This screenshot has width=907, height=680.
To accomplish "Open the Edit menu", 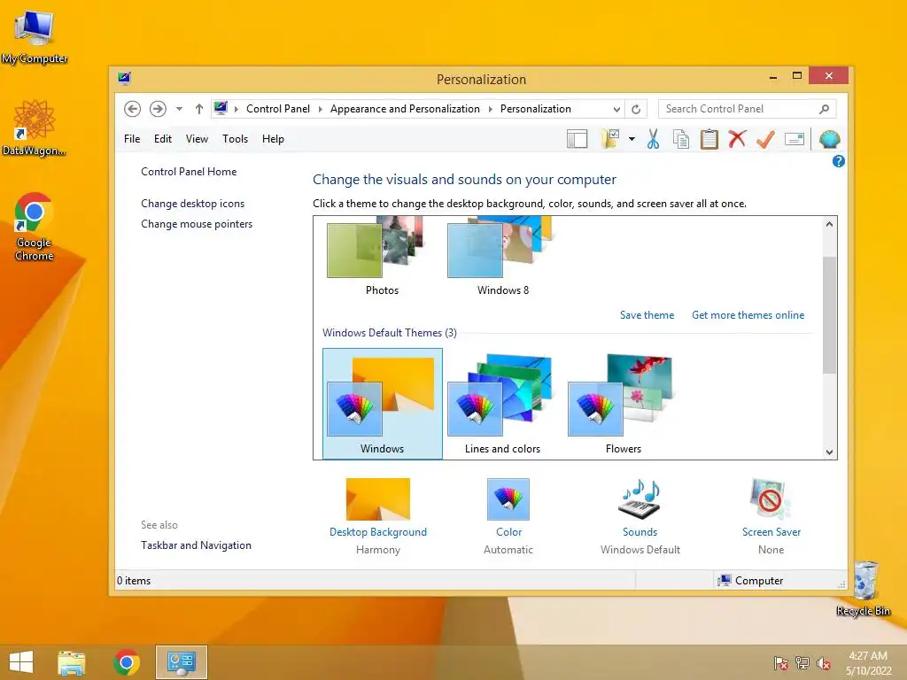I will [163, 139].
